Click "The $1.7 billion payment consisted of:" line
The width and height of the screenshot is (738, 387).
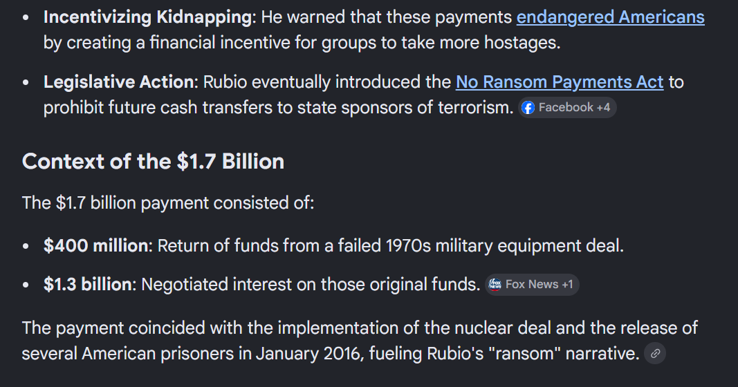[x=167, y=203]
